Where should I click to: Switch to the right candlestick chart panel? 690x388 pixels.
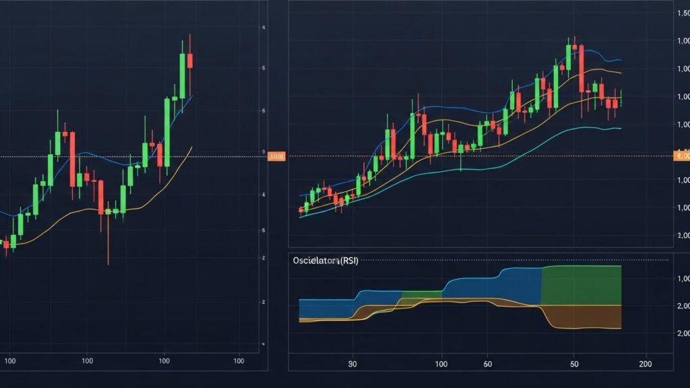[472, 135]
